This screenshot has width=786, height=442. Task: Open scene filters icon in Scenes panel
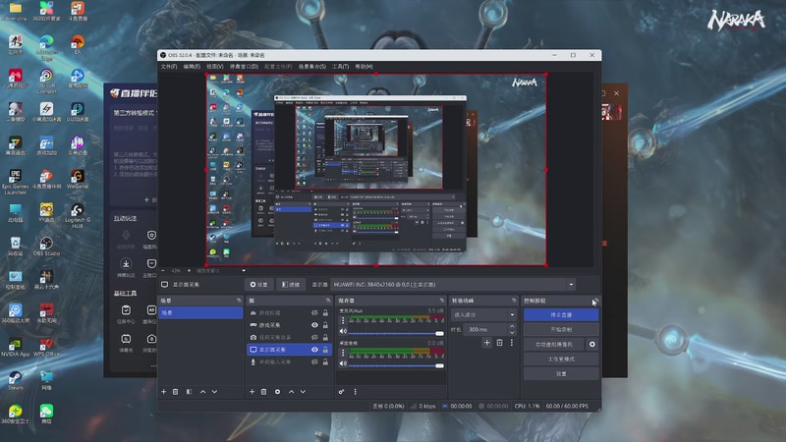(x=189, y=391)
